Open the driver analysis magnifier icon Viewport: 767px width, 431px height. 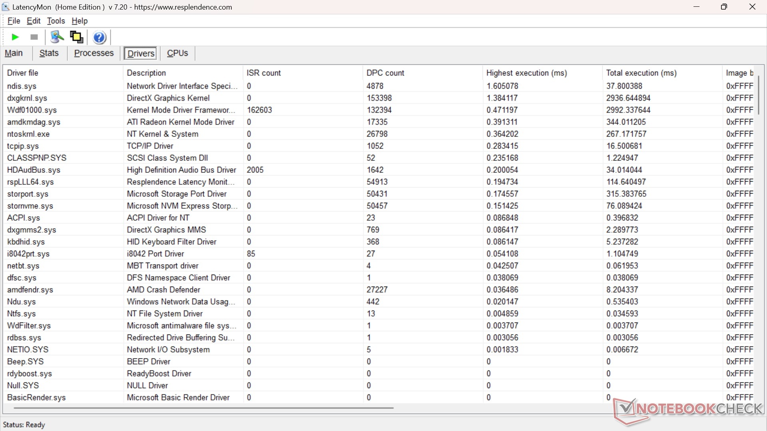point(57,37)
